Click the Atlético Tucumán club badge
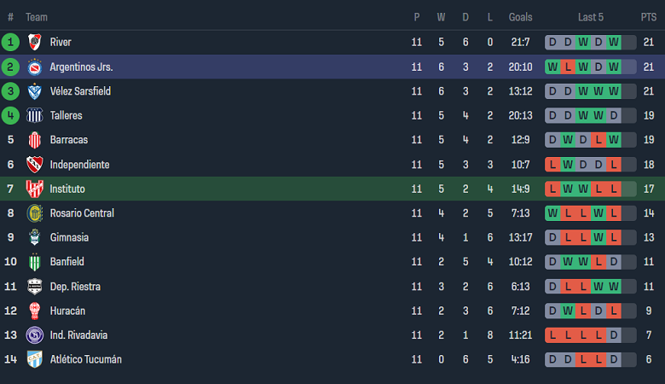 pyautogui.click(x=35, y=359)
